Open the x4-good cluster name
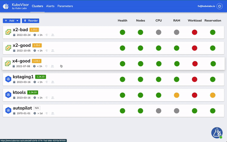 [21, 61]
